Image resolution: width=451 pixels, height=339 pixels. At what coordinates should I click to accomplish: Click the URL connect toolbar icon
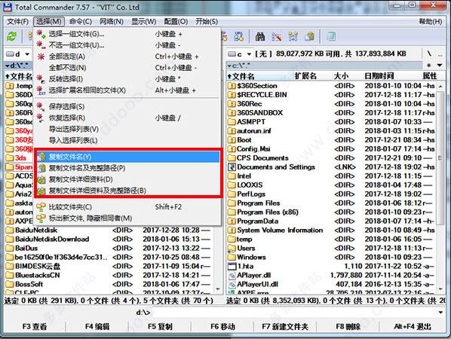pyautogui.click(x=239, y=37)
